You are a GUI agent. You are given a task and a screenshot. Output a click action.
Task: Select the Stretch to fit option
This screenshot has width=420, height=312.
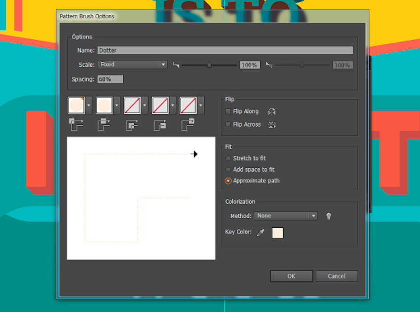point(229,158)
